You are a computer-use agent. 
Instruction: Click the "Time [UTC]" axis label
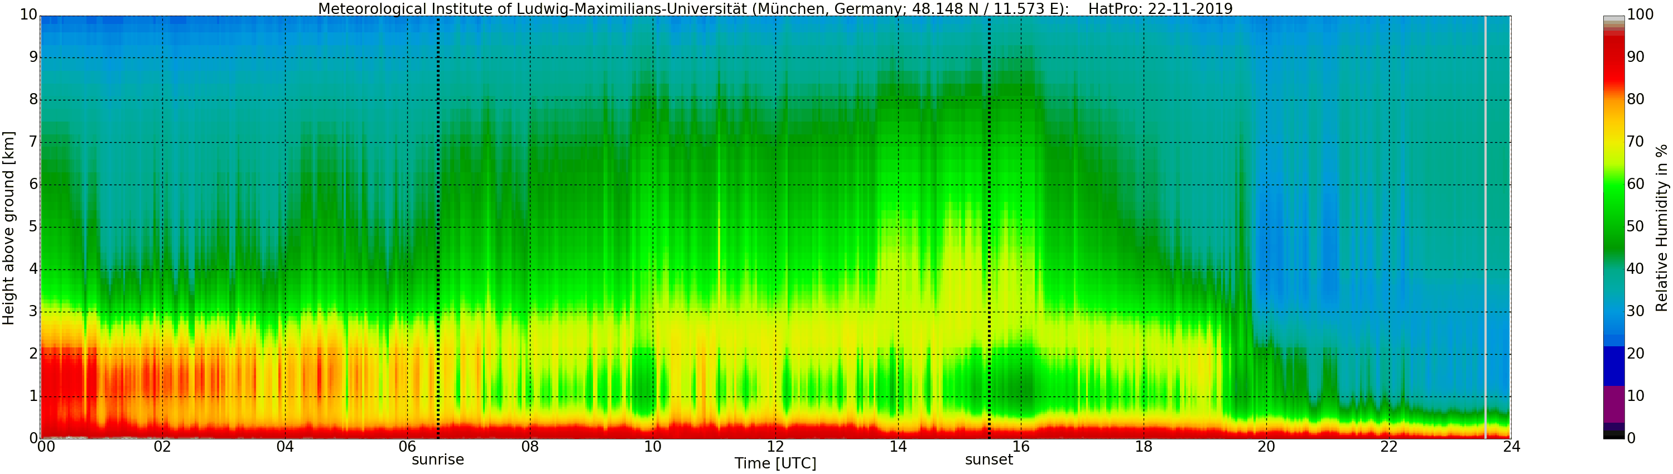[775, 463]
